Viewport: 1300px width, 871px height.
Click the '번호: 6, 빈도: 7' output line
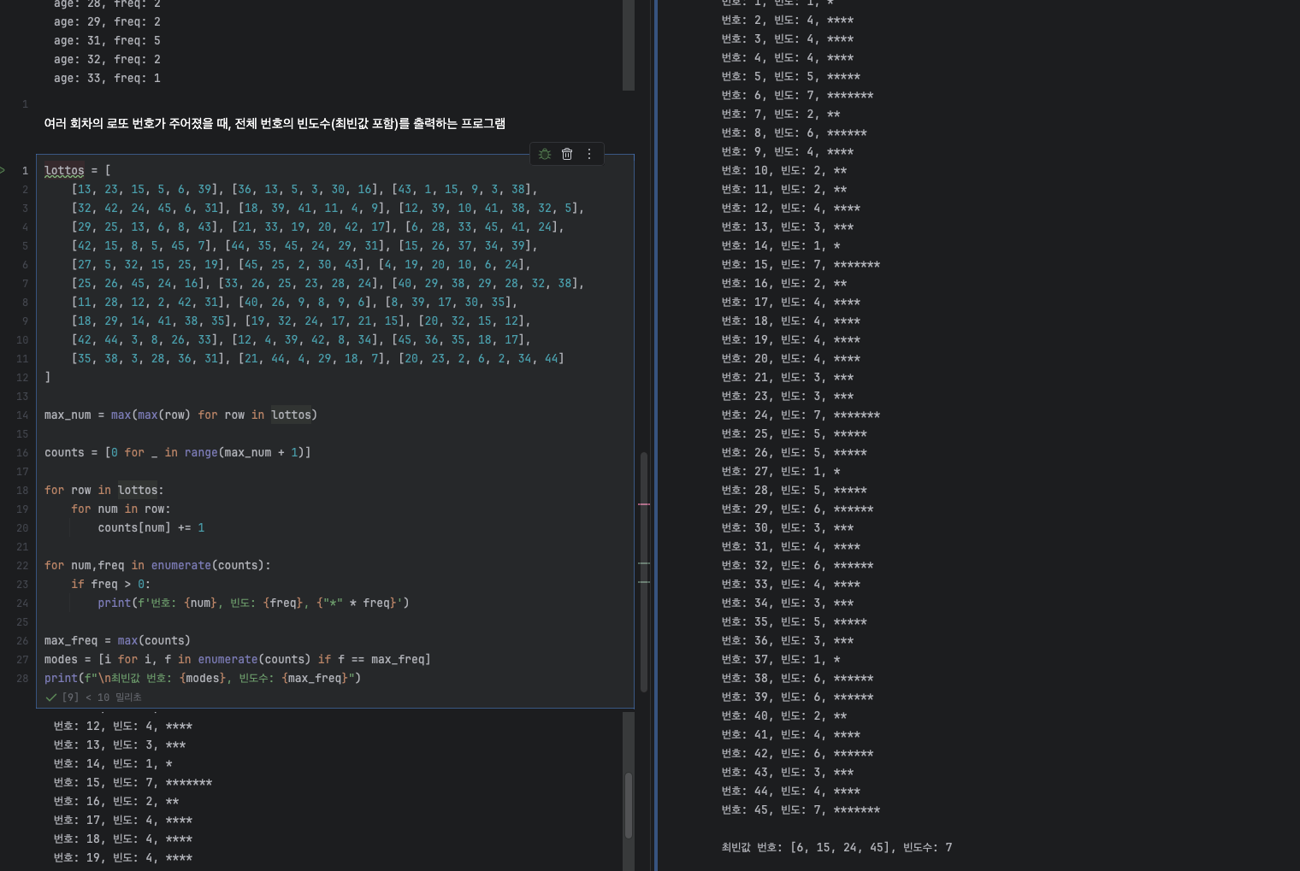tap(797, 95)
